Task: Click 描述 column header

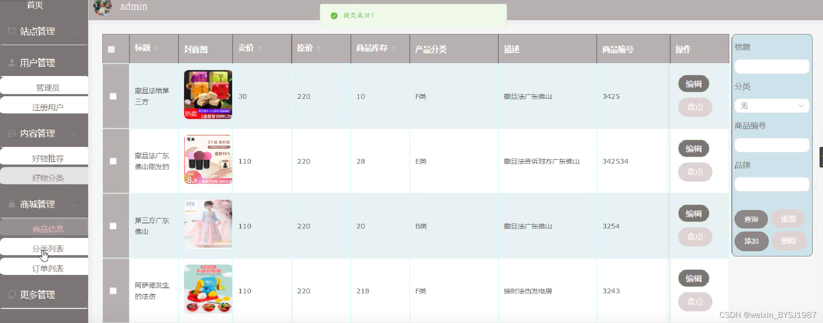Action: 512,49
